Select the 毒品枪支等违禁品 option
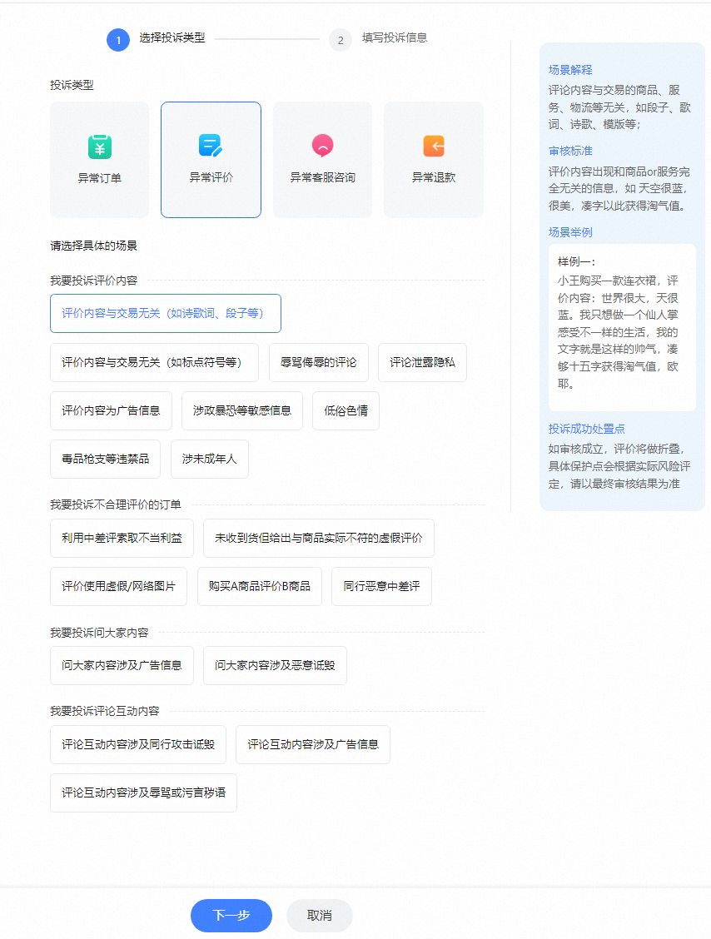Viewport: 711px width, 939px height. pos(106,459)
